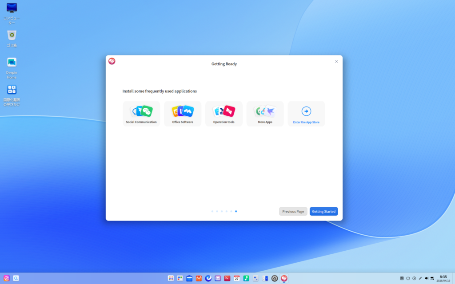Expand the tray arrow icon
The width and height of the screenshot is (455, 284).
pos(414,278)
